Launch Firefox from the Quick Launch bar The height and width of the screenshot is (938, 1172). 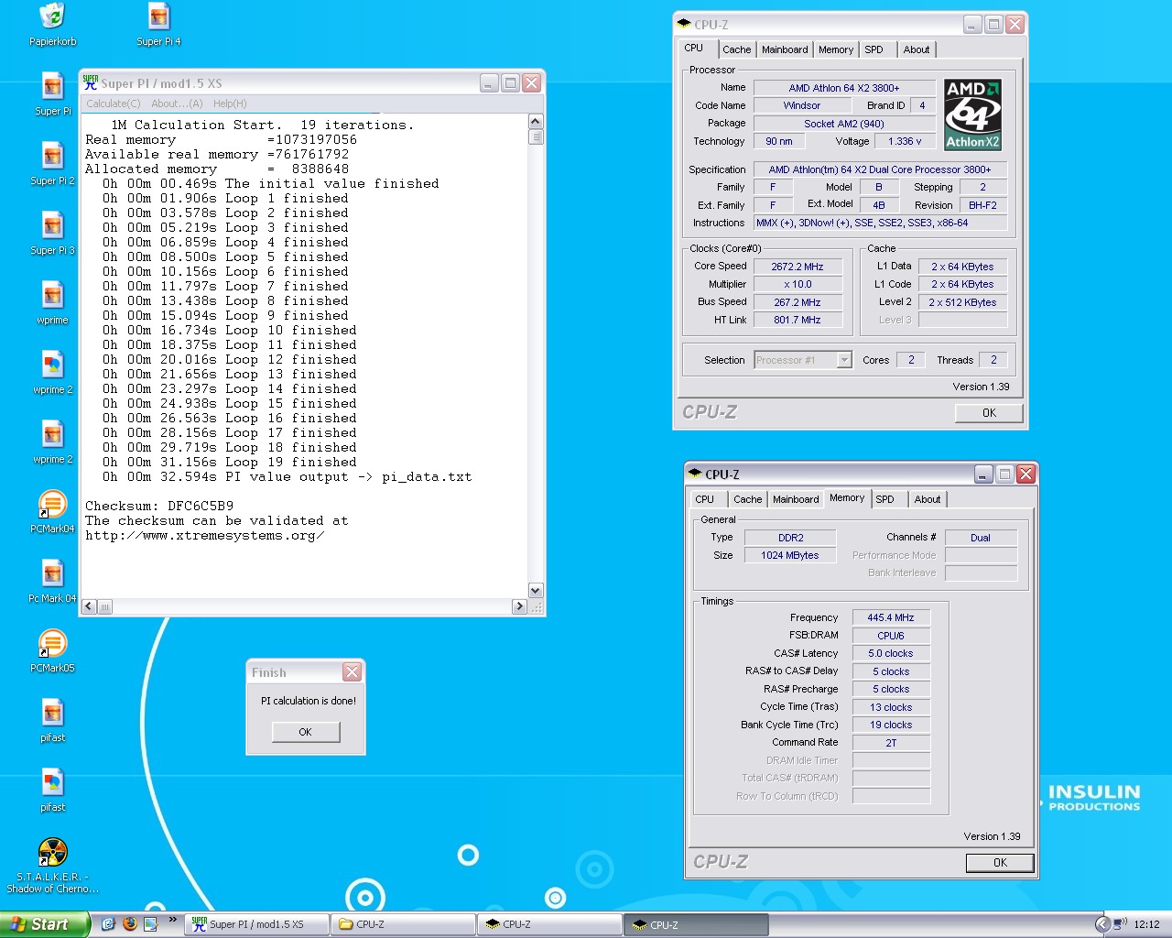pos(129,924)
